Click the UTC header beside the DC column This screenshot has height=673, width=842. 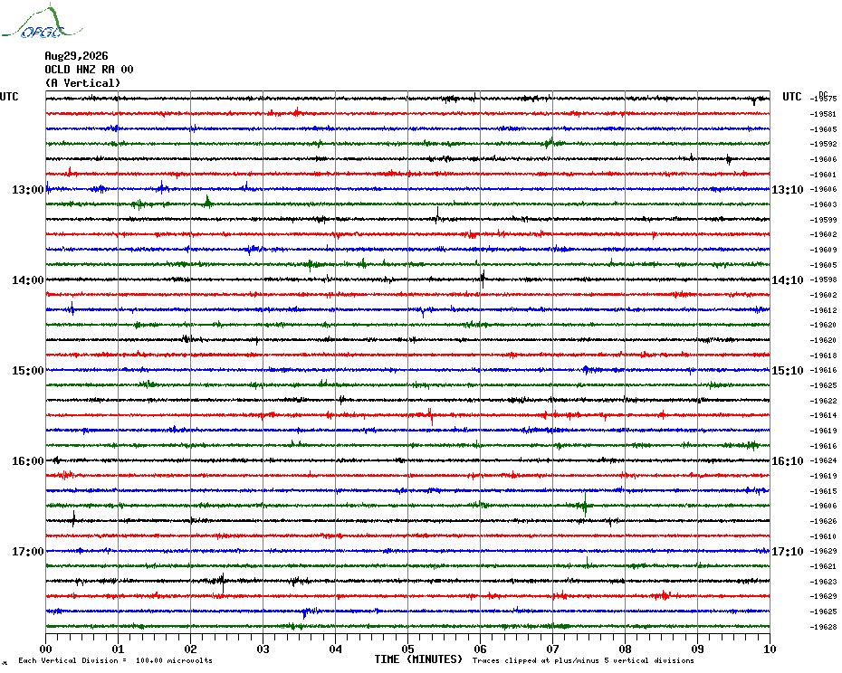(x=791, y=97)
